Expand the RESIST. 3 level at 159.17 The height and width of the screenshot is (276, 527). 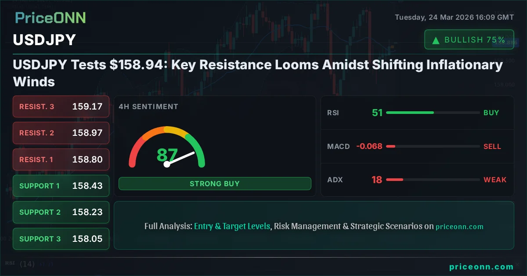[x=61, y=106]
